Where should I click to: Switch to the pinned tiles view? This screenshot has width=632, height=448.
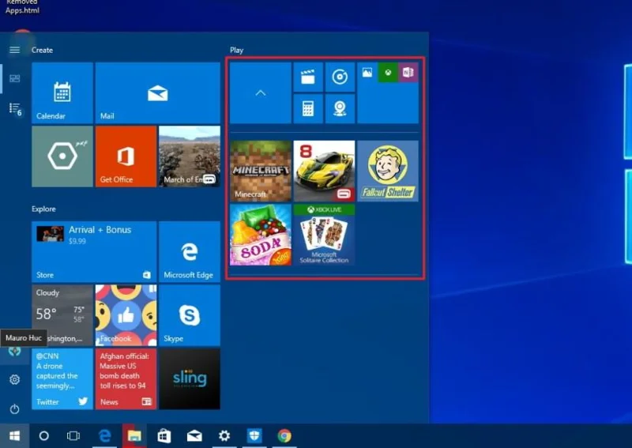(14, 78)
